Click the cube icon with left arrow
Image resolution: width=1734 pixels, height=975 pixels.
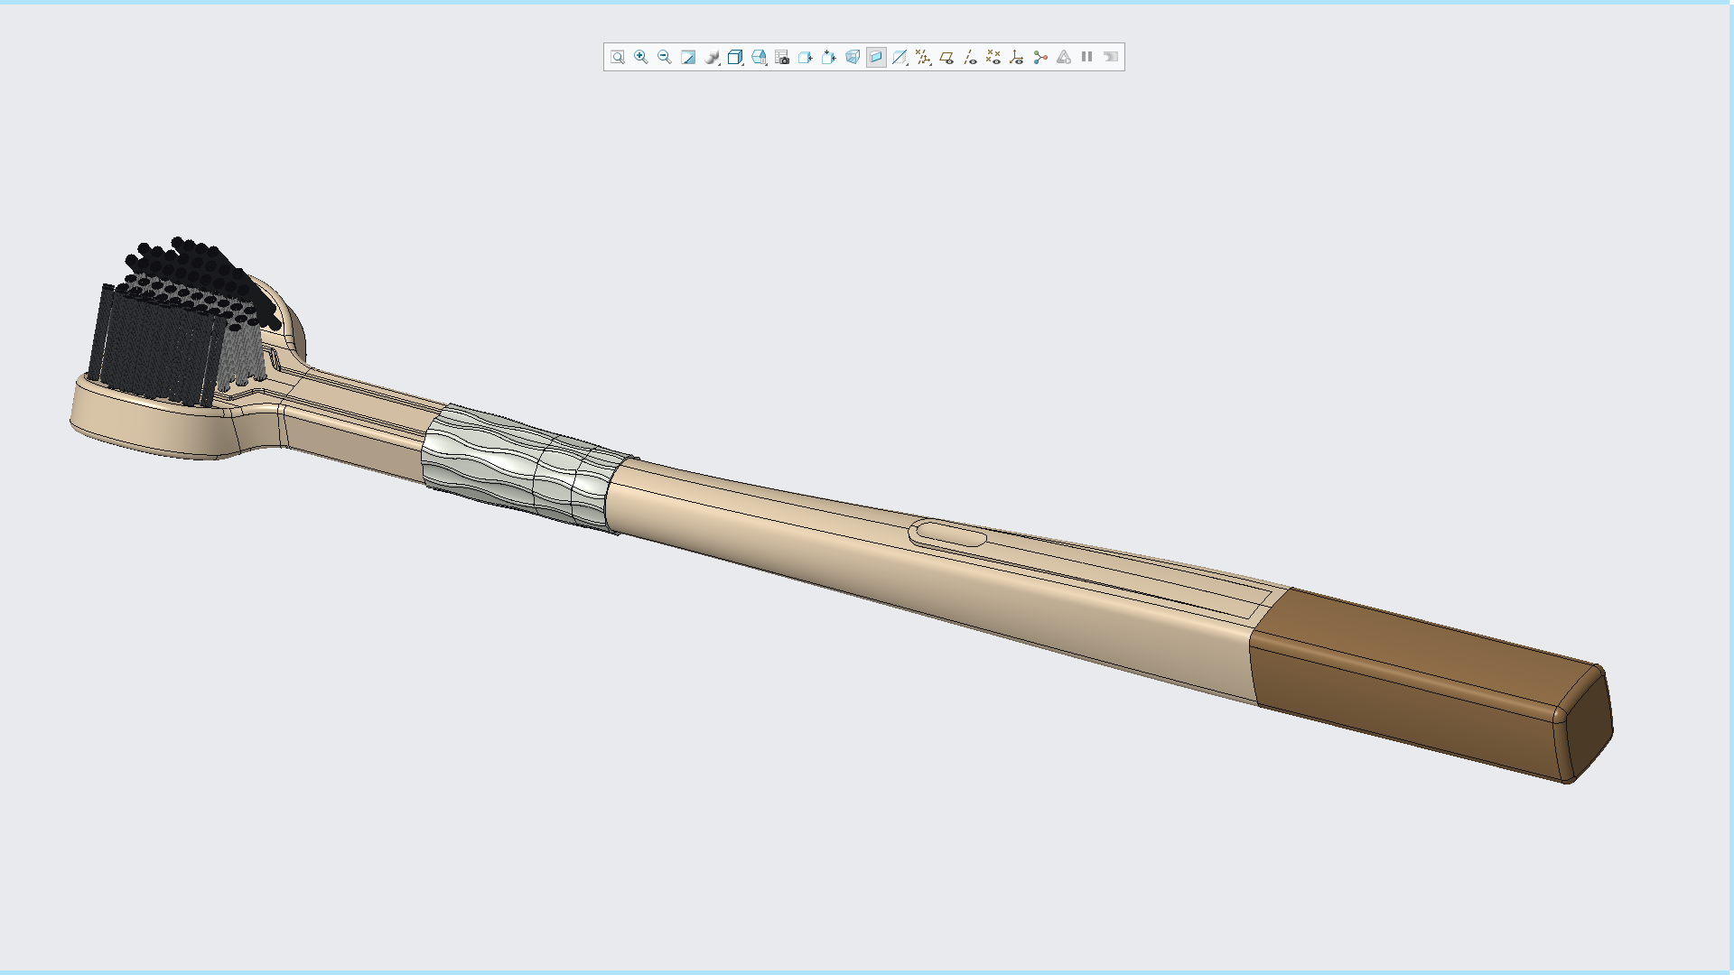coord(806,57)
